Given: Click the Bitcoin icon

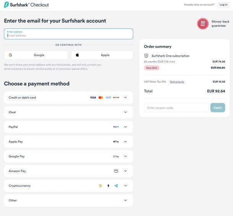Looking at the screenshot, I should [x=100, y=186].
